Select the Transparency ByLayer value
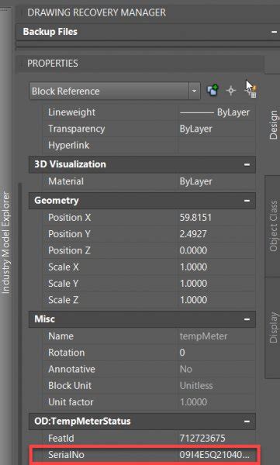 point(216,129)
